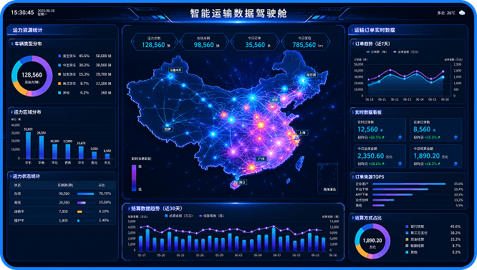Open the 在线车辆 98,560 stat card
This screenshot has width=477, height=270.
click(x=204, y=42)
